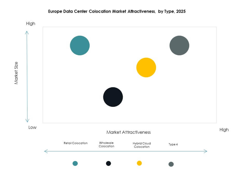Click the upward Market Size axis arrowhead
This screenshot has height=174, width=239.
pyautogui.click(x=27, y=32)
